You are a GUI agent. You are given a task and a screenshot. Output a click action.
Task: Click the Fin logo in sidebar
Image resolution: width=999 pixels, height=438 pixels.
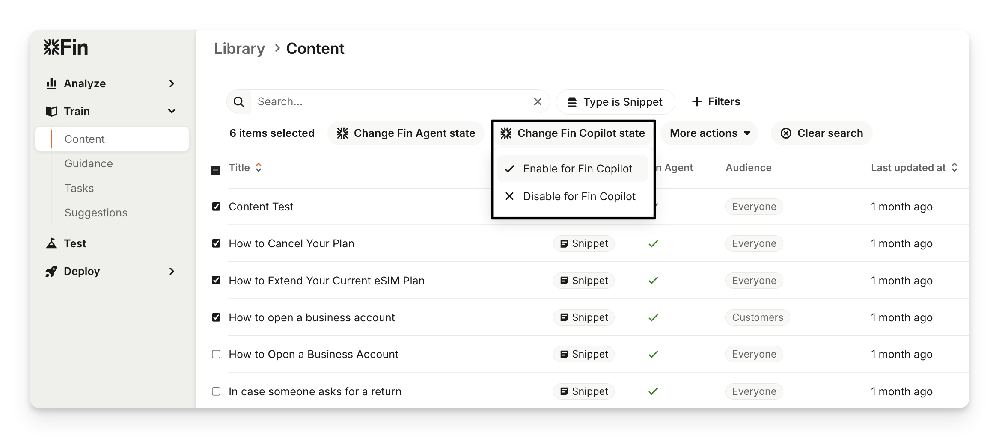pos(65,47)
